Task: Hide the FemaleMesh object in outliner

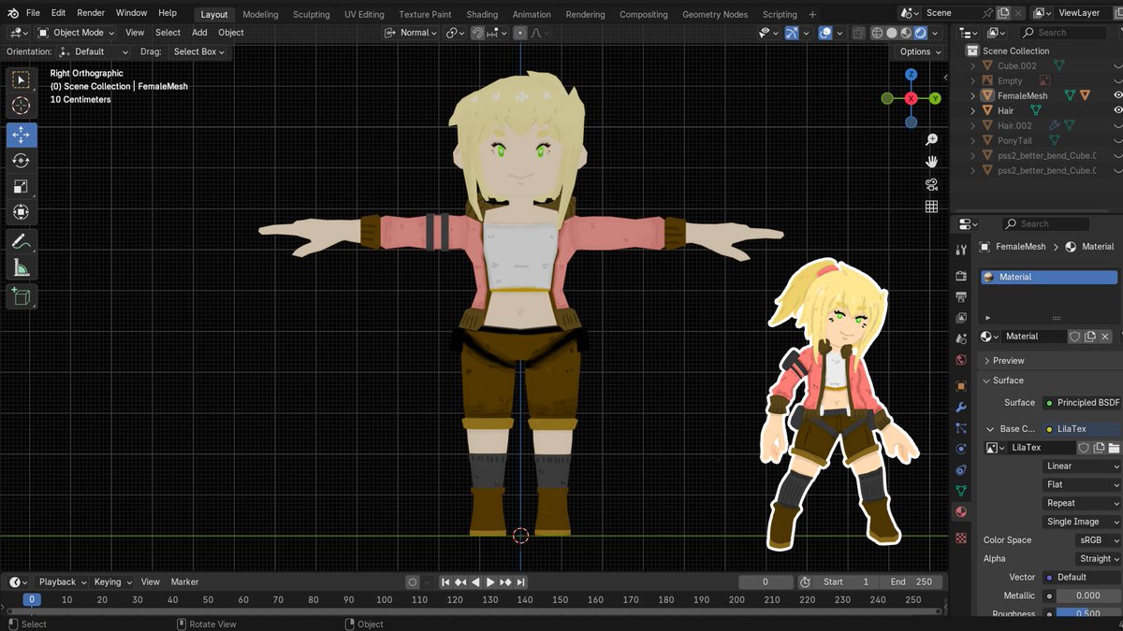Action: point(1117,95)
